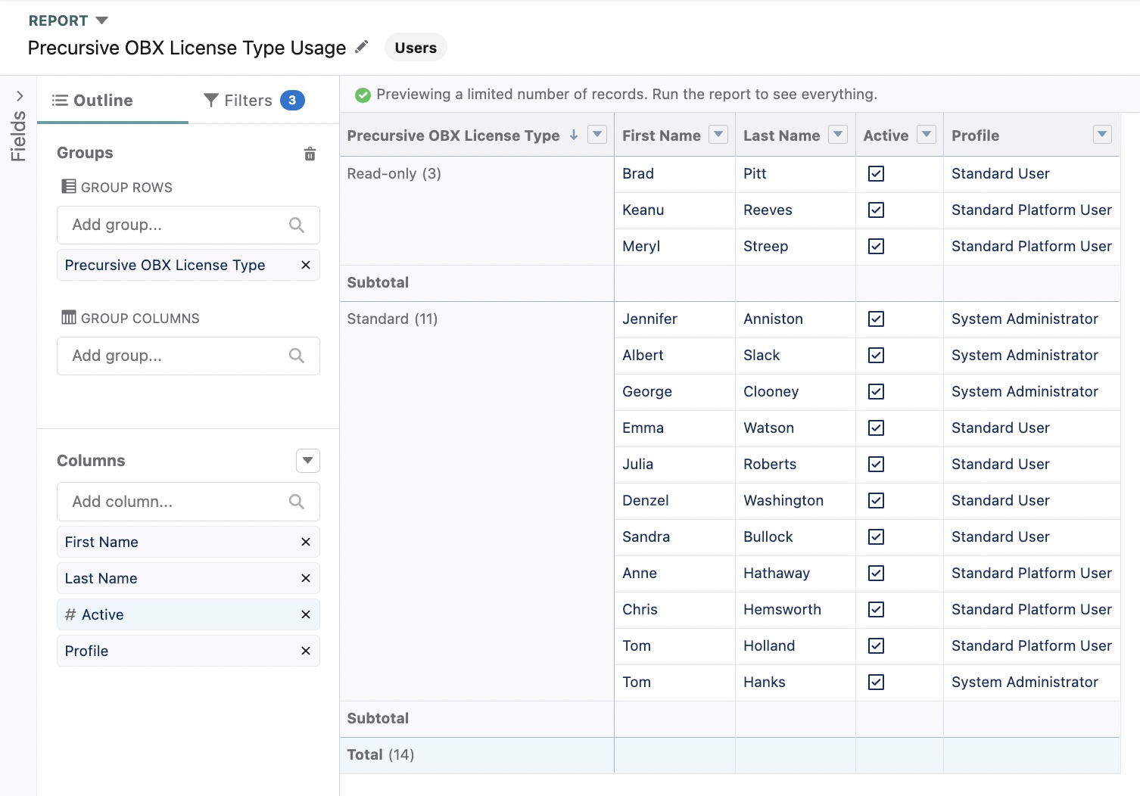Click Hemsworth last name cell

pos(796,610)
